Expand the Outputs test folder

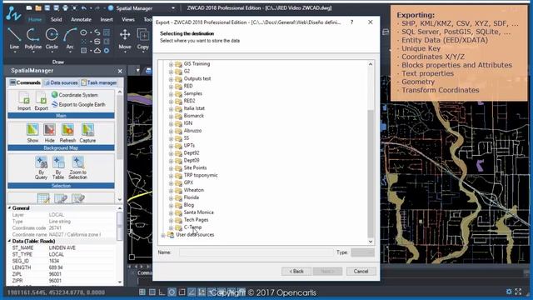[x=171, y=79]
